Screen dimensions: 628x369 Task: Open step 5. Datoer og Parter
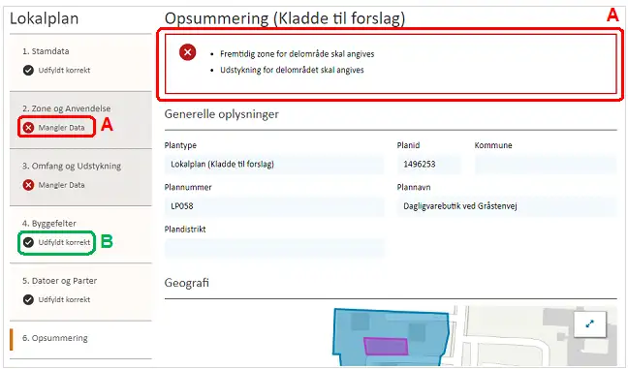(x=80, y=292)
